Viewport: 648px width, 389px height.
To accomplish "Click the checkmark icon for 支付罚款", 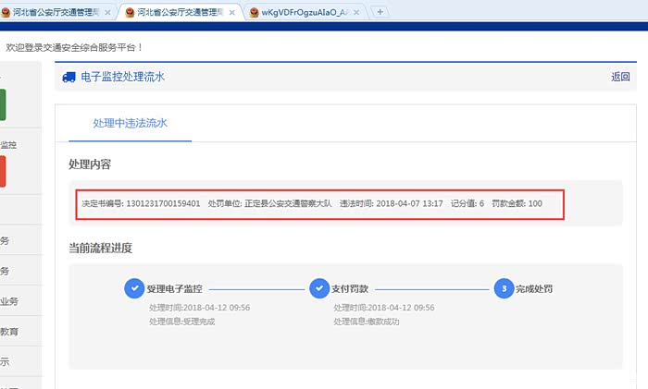I will coord(319,288).
